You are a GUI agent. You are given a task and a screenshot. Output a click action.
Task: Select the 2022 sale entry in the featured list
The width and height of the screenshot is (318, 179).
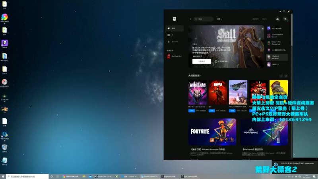point(277,28)
